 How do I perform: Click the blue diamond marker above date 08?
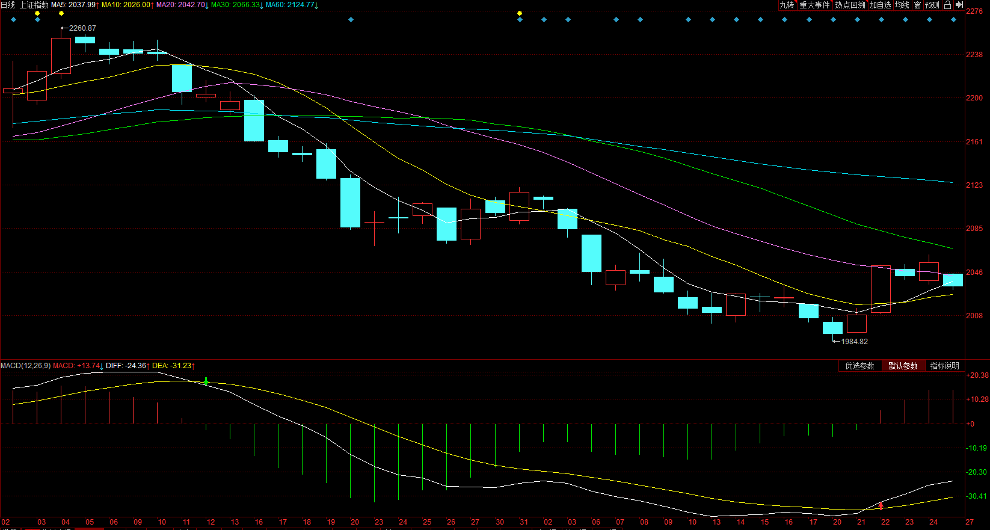coord(640,20)
